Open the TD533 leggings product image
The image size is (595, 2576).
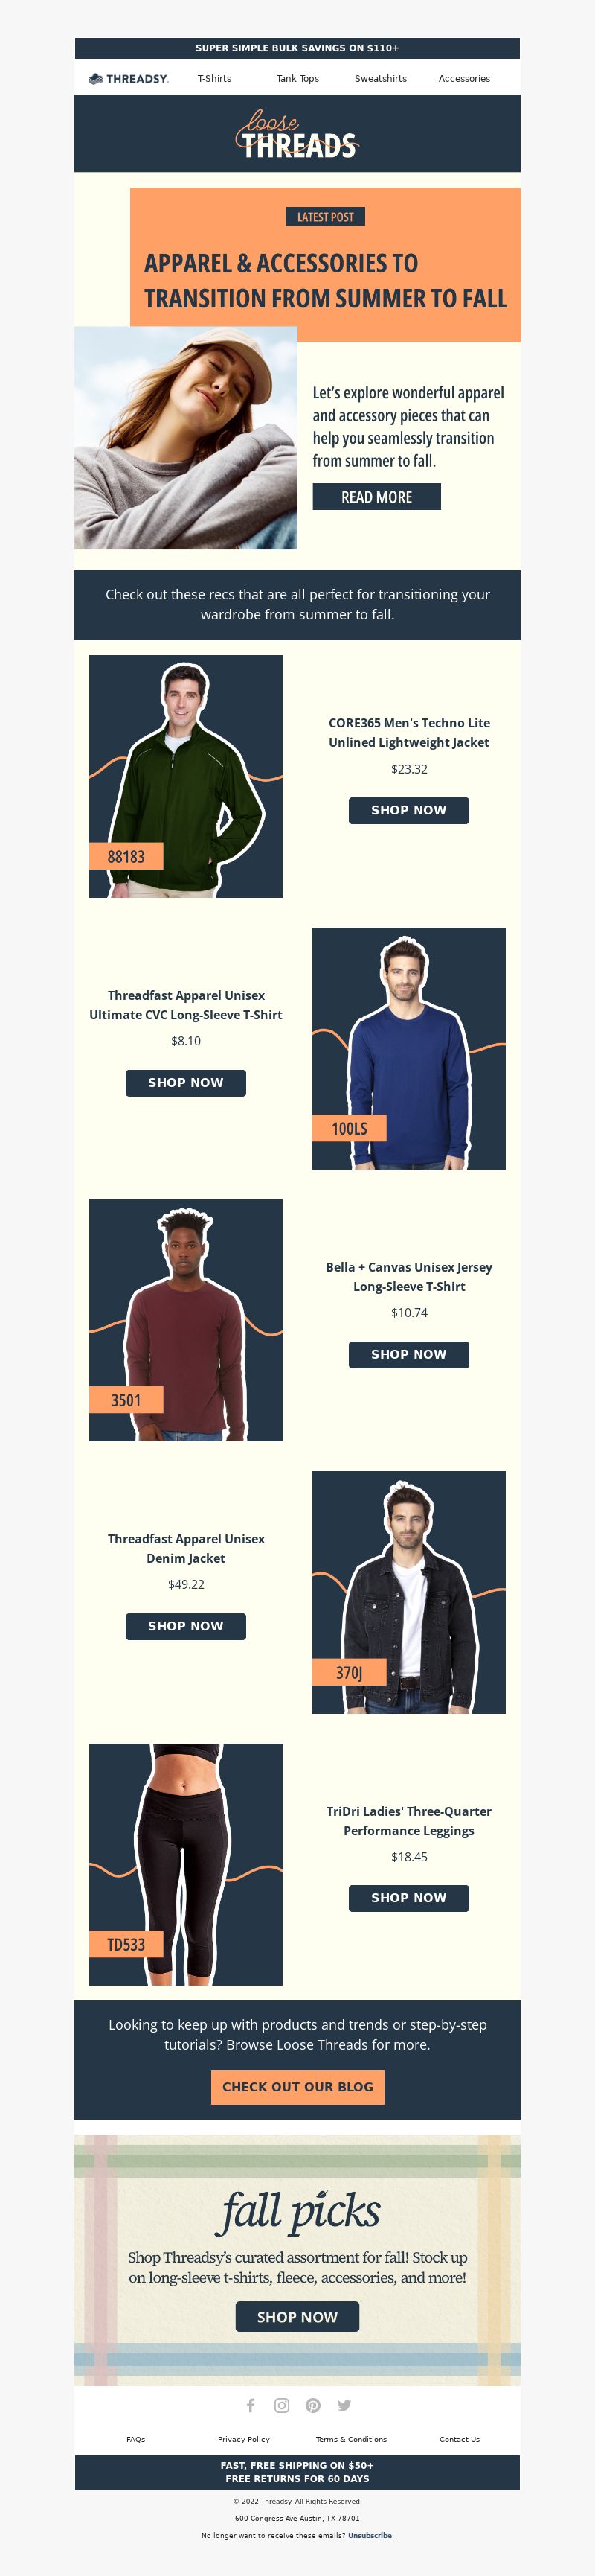[x=186, y=1864]
